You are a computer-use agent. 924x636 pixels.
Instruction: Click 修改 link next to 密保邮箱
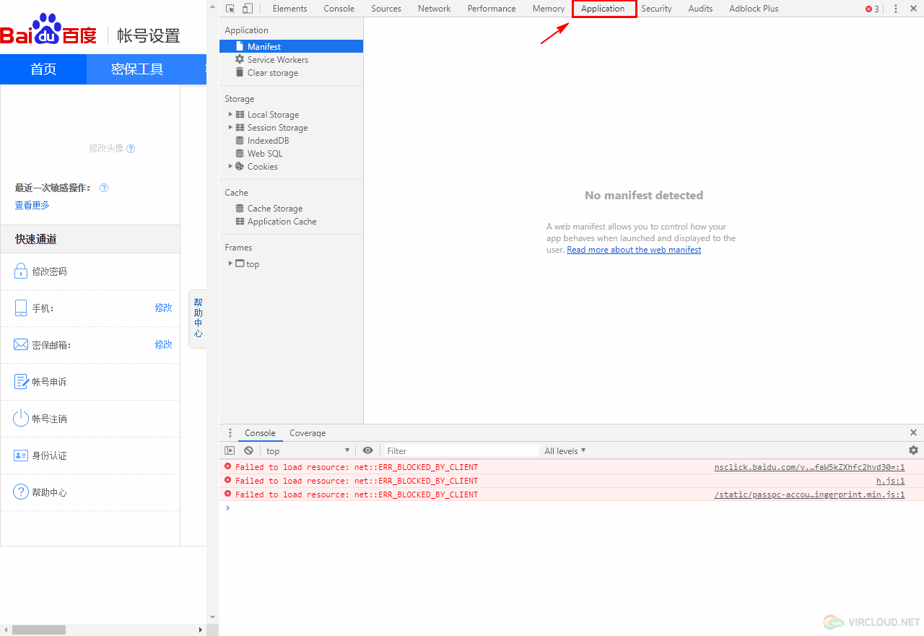click(x=163, y=344)
